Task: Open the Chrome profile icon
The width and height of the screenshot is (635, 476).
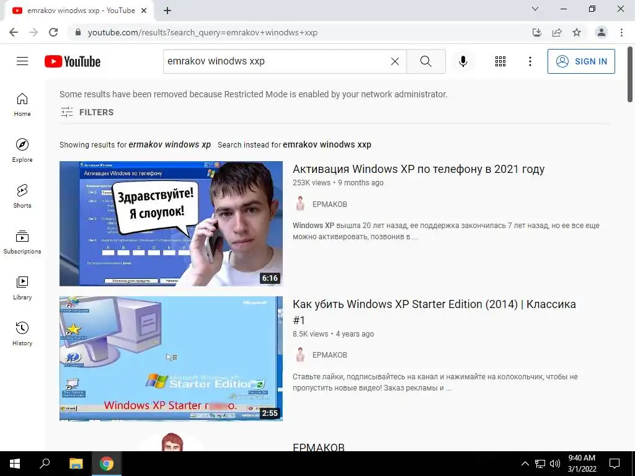Action: [602, 32]
